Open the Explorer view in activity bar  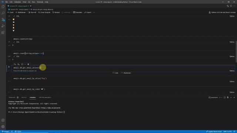pyautogui.click(x=3, y=7)
